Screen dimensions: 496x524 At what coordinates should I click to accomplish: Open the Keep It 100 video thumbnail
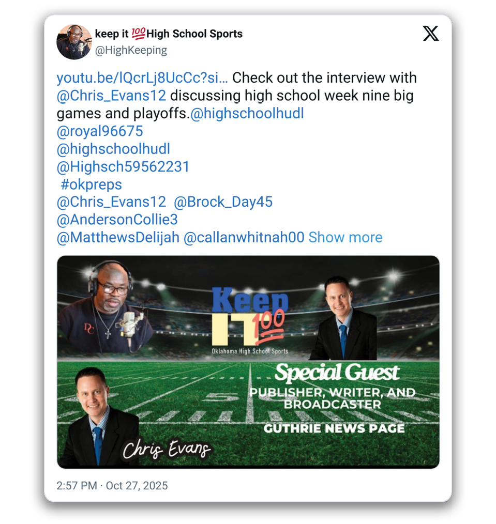tap(248, 362)
